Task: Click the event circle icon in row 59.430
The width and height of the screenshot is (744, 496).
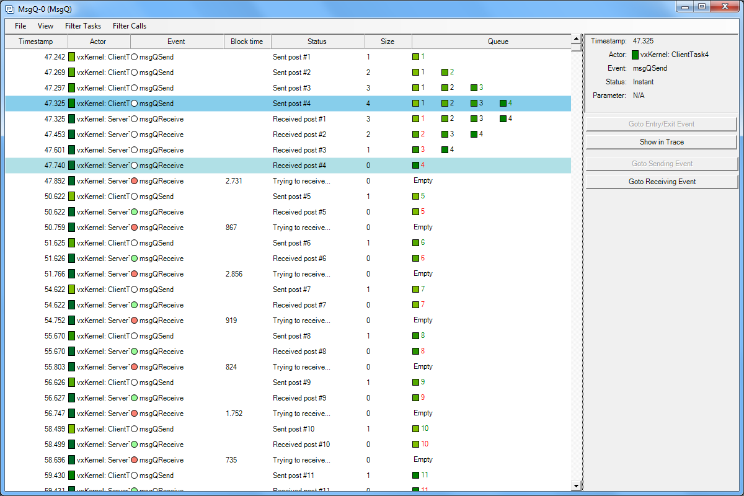Action: tap(135, 476)
